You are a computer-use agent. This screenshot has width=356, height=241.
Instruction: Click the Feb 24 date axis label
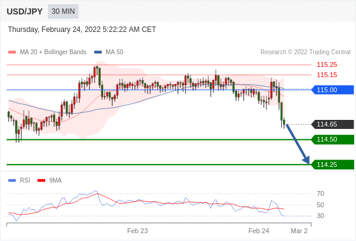[x=259, y=231]
